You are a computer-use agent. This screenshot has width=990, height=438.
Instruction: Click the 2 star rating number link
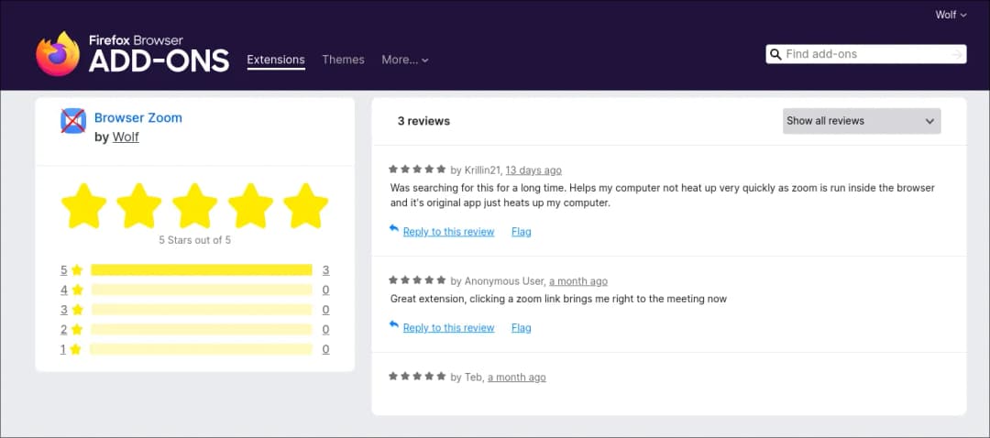tap(64, 330)
